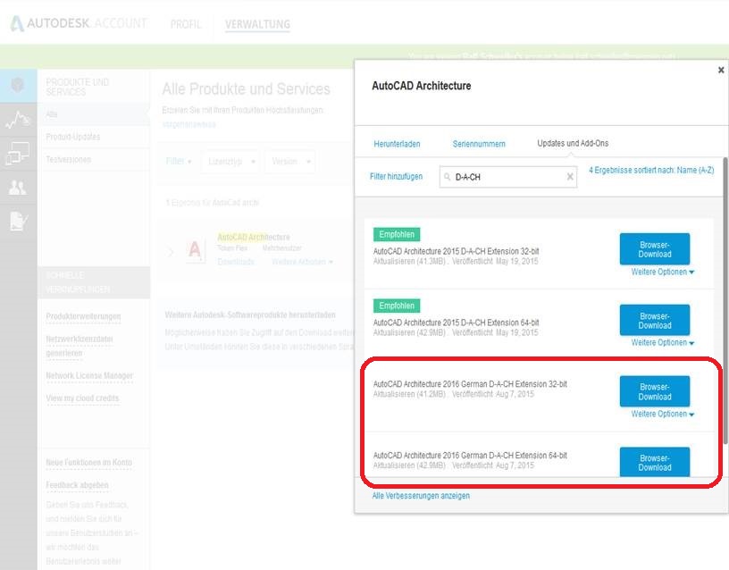
Task: Open the devices sidebar icon
Action: 18,154
